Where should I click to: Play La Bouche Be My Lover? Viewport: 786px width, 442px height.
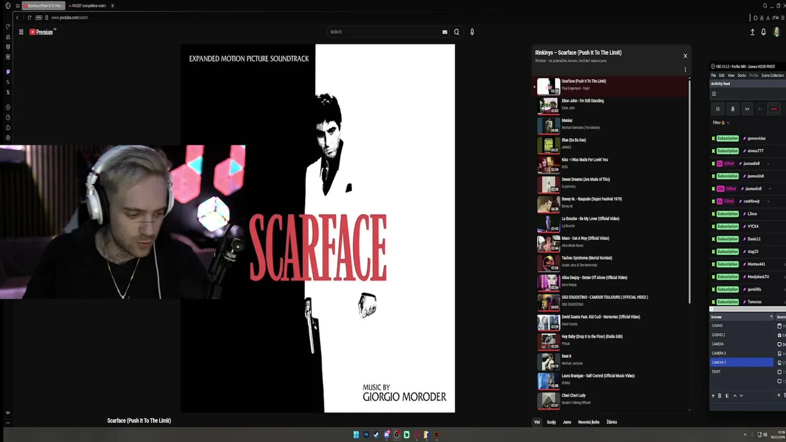[612, 223]
